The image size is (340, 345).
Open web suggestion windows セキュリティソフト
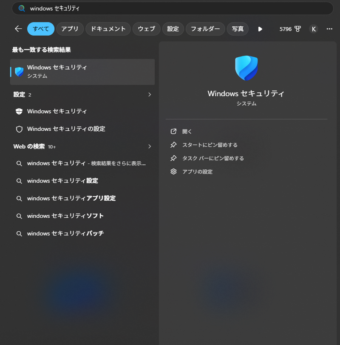coord(82,216)
